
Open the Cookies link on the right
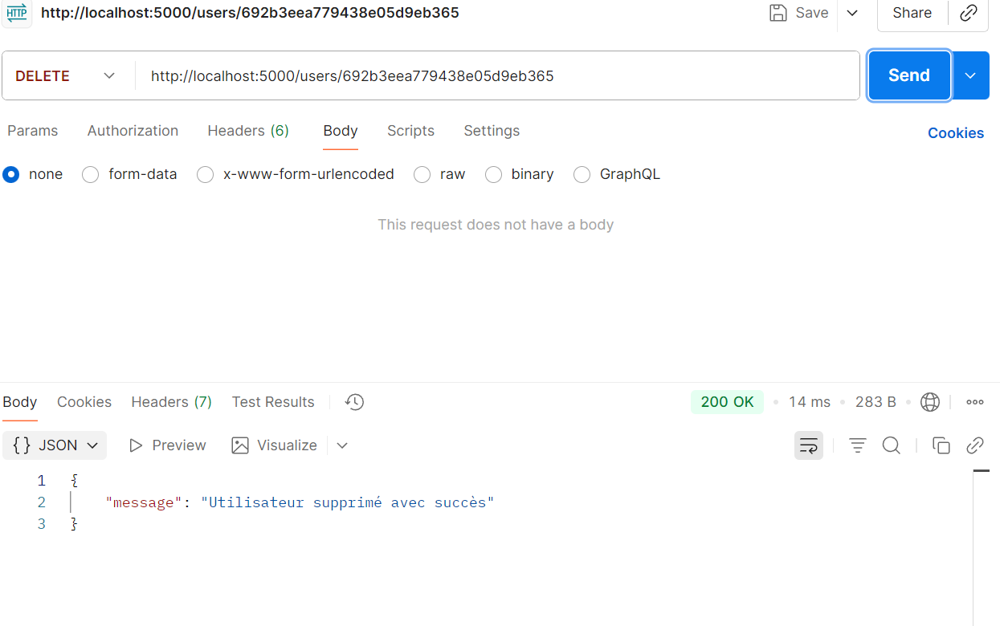click(955, 133)
